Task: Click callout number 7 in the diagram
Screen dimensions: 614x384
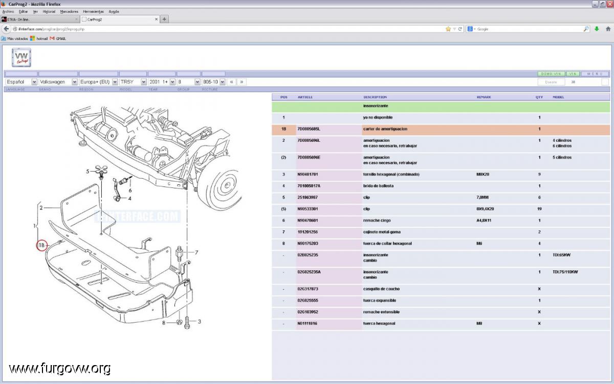Action: (196, 252)
